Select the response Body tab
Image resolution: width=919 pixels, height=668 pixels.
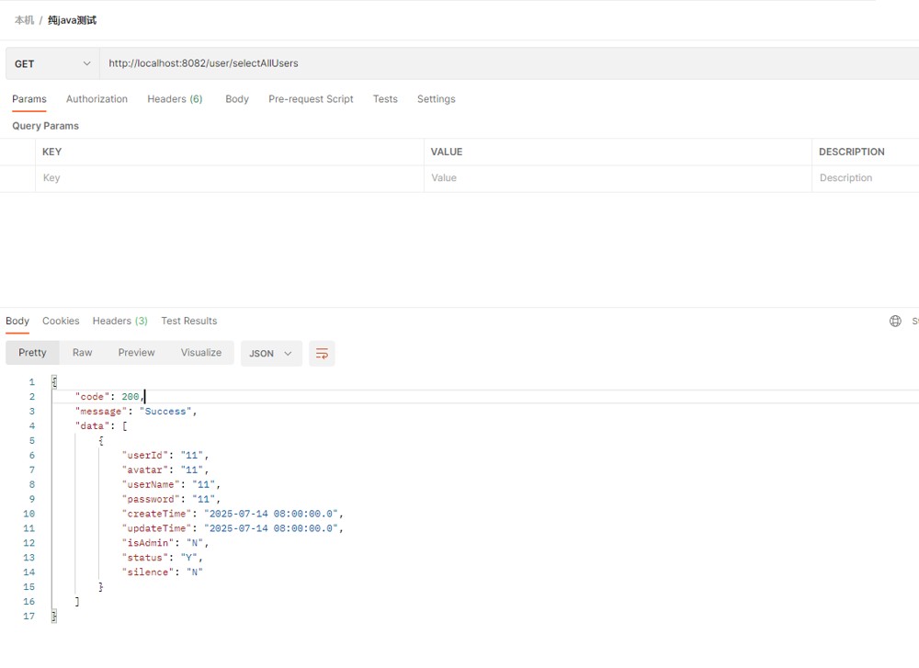click(x=17, y=321)
